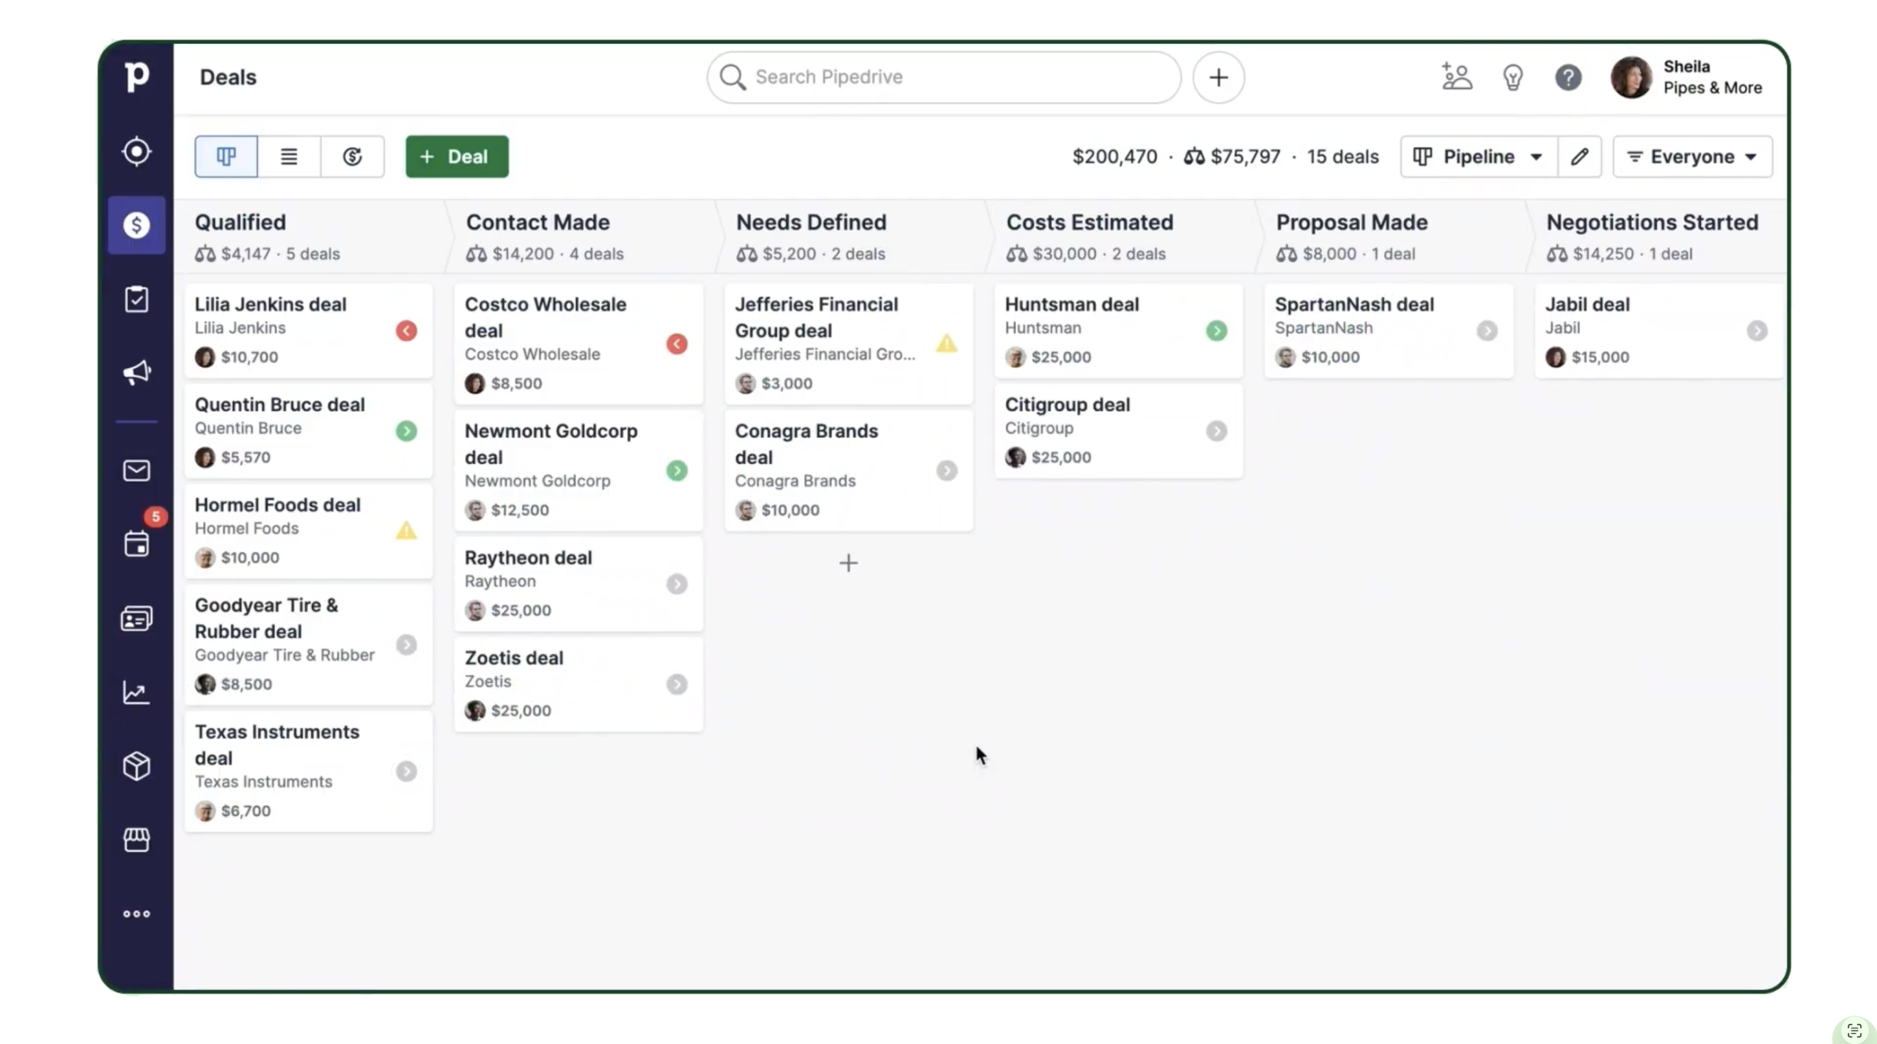Open the help question mark icon
This screenshot has width=1877, height=1044.
coord(1568,78)
